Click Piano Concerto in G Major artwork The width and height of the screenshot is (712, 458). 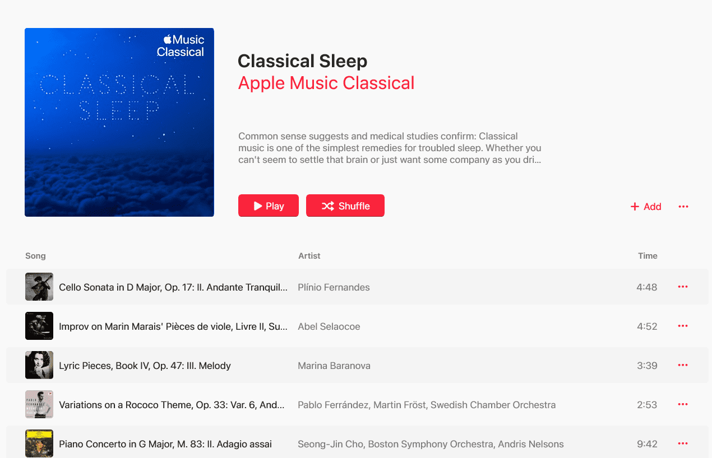pos(39,443)
